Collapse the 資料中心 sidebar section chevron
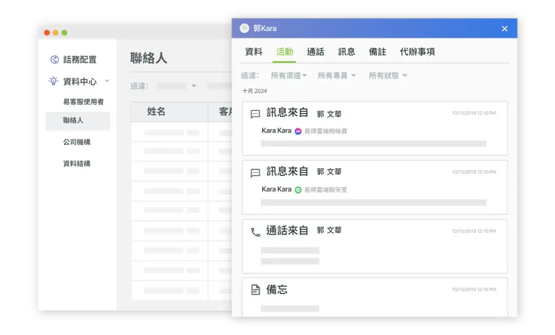Screen dimensions: 555x335 click(107, 81)
